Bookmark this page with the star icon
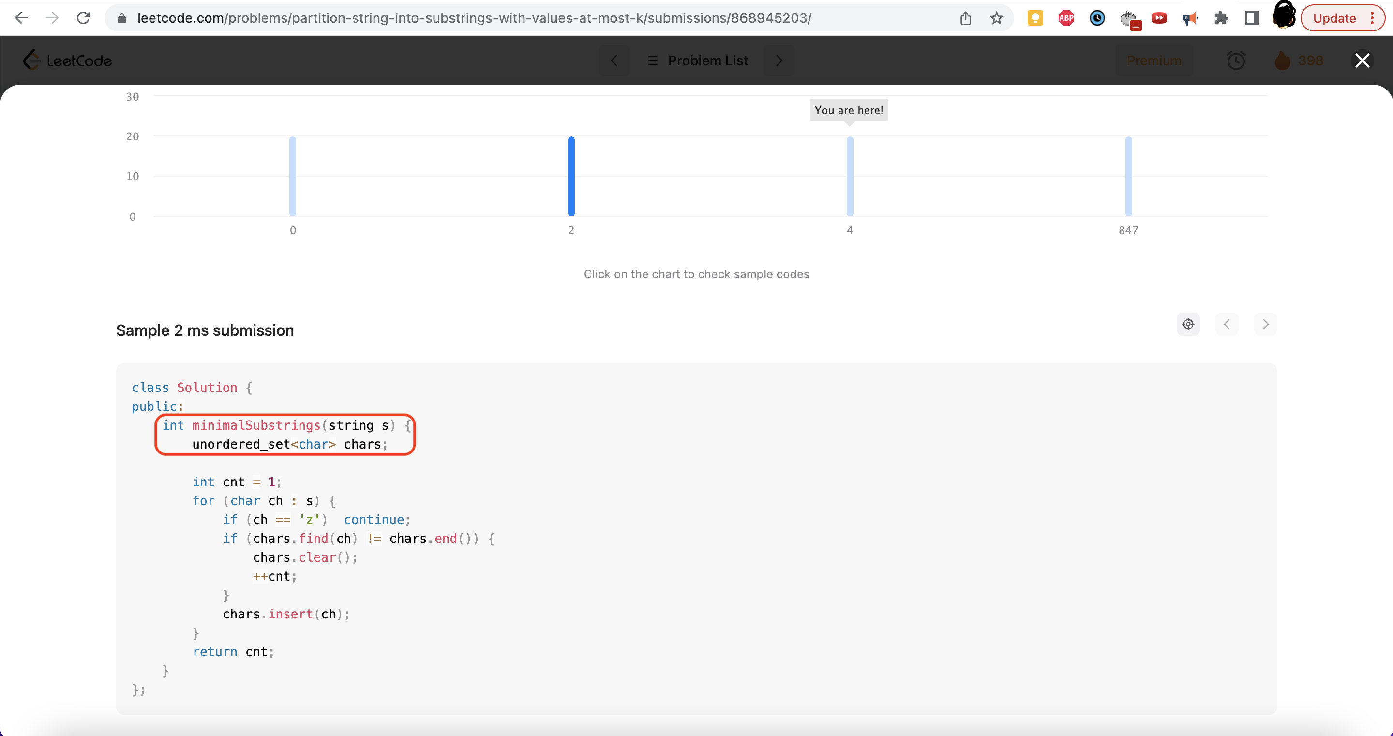Screen dimensions: 1393x736 coord(997,18)
